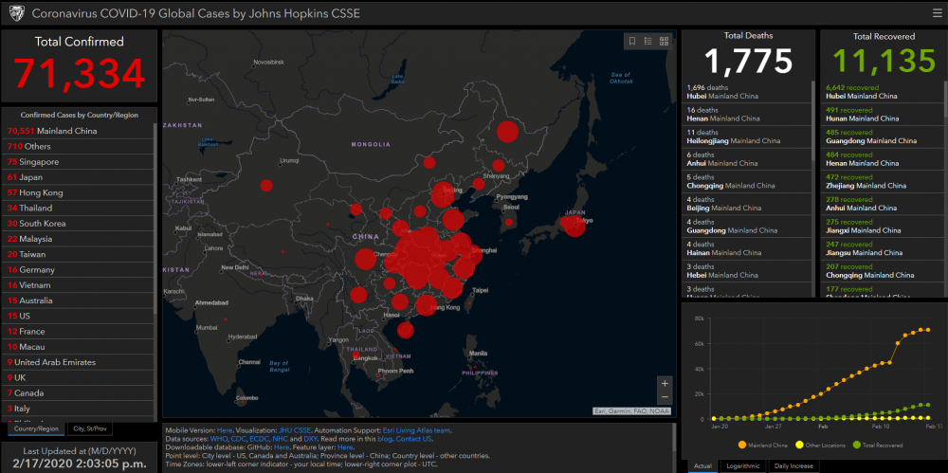Open the Esri Living Atlas team link
This screenshot has height=473, width=948.
pyautogui.click(x=416, y=430)
